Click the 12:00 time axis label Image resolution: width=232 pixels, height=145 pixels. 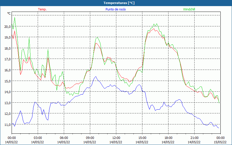click(116, 138)
